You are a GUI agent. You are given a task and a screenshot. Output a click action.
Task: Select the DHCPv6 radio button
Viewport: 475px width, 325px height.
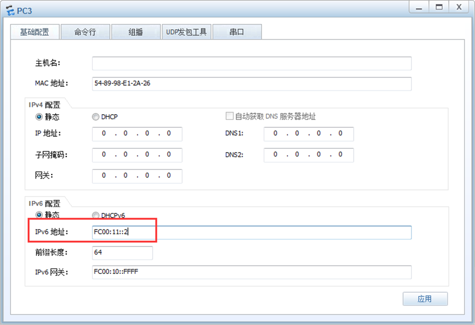coord(96,215)
